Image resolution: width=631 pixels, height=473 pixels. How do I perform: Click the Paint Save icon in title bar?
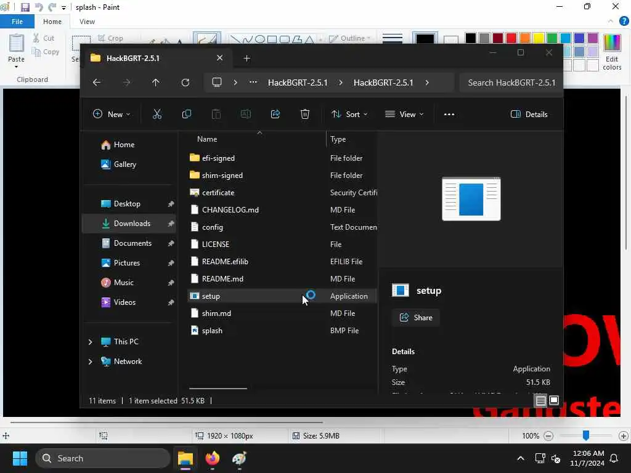tap(25, 7)
